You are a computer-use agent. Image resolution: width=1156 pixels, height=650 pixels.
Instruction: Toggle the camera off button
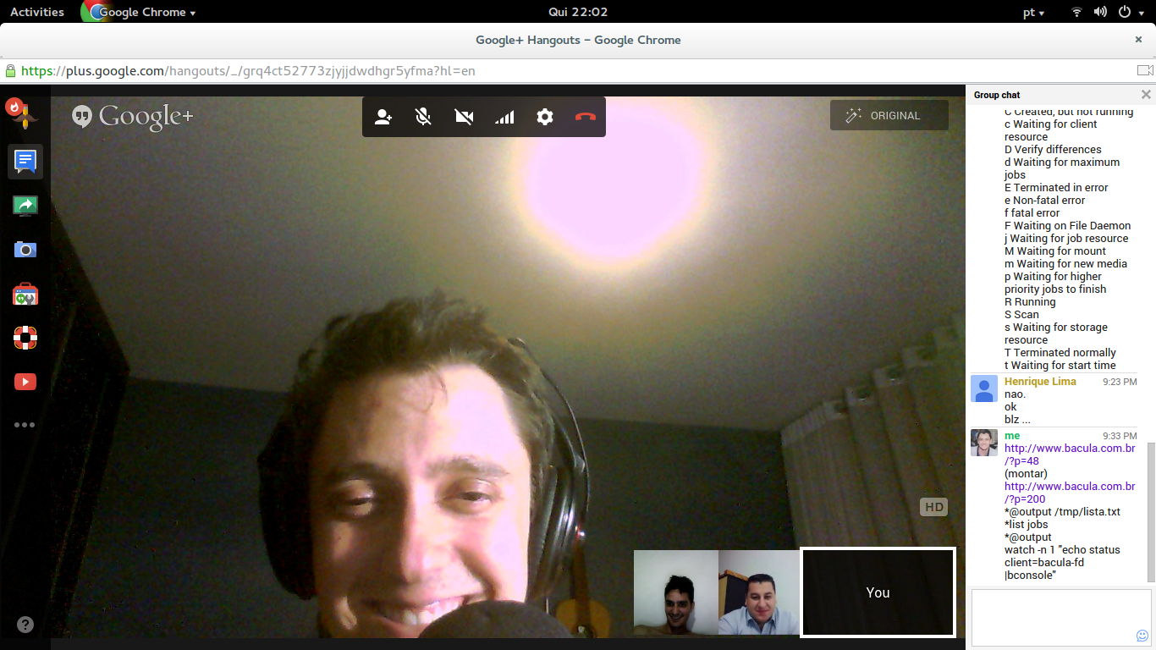(x=464, y=117)
